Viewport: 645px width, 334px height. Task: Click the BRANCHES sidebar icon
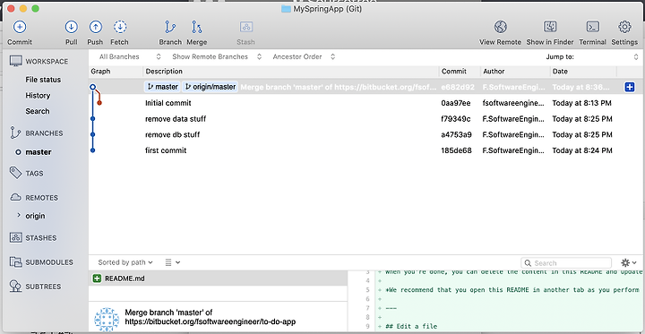(x=15, y=133)
